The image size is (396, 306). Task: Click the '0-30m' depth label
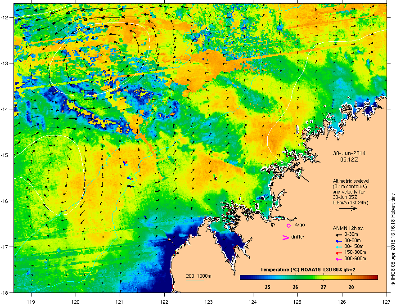[351, 234]
